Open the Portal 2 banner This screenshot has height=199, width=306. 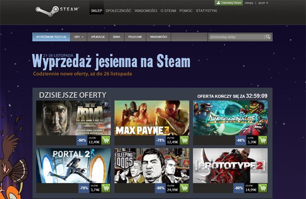(x=74, y=166)
